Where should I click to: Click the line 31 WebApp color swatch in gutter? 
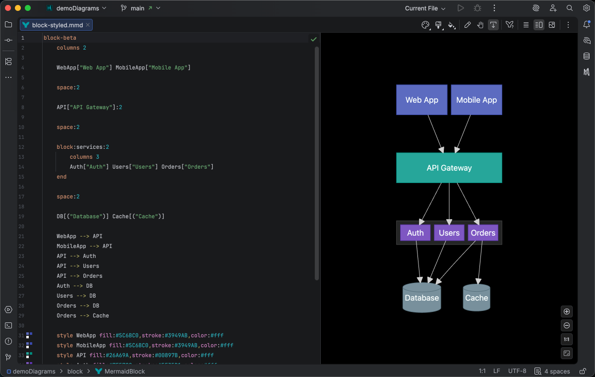coord(29,335)
